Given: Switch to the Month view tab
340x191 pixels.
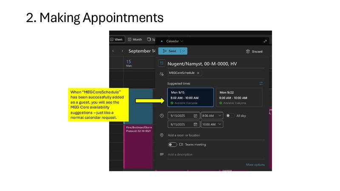Looking at the screenshot, I should (135, 39).
